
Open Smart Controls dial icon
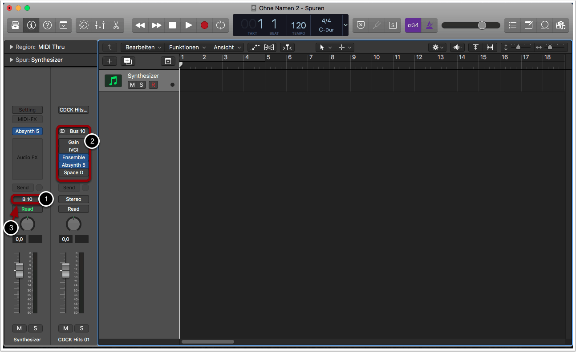[84, 25]
